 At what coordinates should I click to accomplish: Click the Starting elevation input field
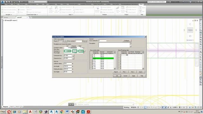coord(68,69)
